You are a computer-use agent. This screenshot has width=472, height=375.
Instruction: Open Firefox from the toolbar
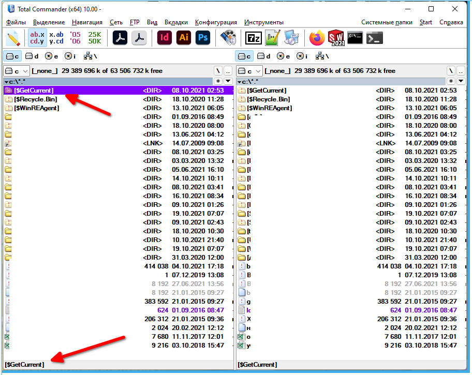(316, 38)
